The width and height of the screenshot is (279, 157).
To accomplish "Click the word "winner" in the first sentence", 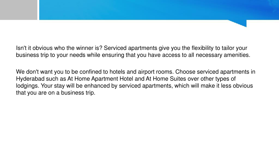I will (84, 48).
